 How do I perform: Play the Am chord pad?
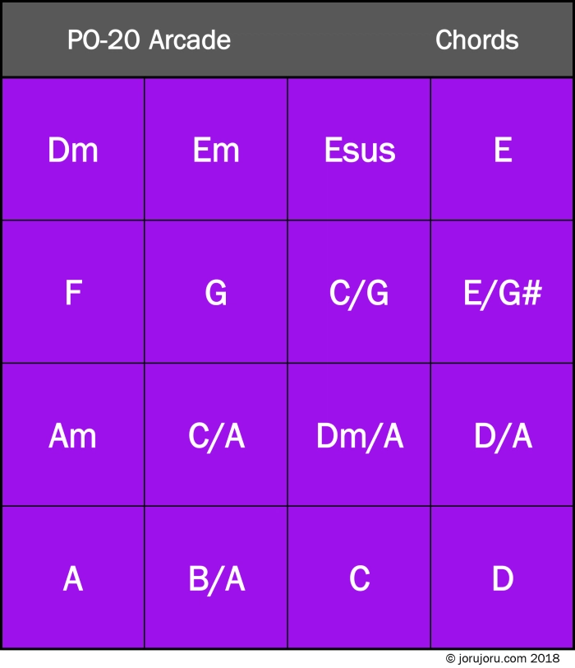73,435
